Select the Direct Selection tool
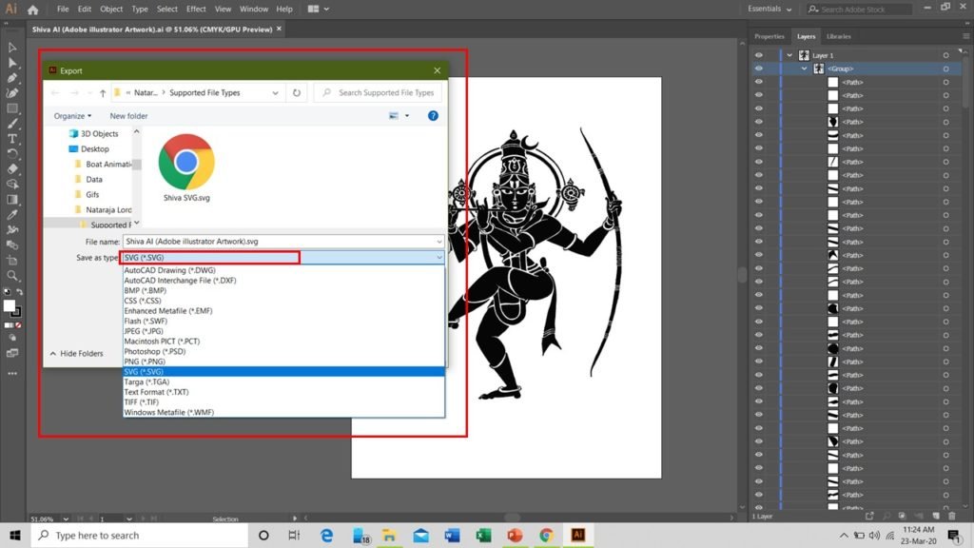 (x=11, y=62)
